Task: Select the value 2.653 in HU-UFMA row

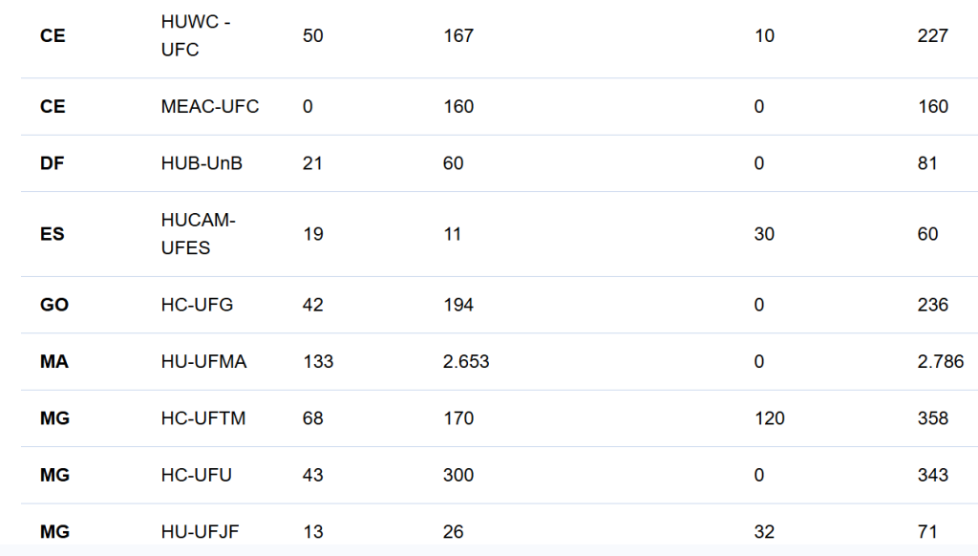Action: pos(466,362)
